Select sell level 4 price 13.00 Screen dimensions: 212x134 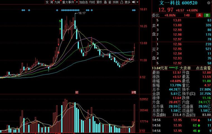(177, 25)
